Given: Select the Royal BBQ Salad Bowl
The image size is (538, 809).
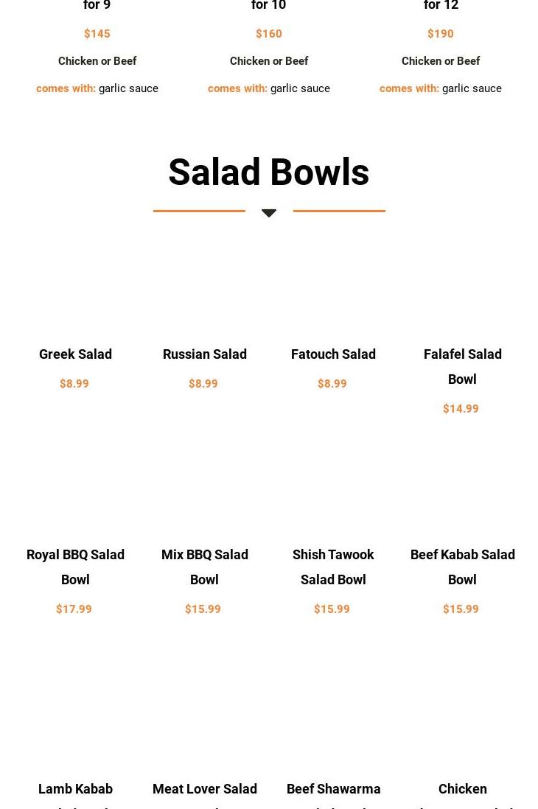Looking at the screenshot, I should click(75, 567).
